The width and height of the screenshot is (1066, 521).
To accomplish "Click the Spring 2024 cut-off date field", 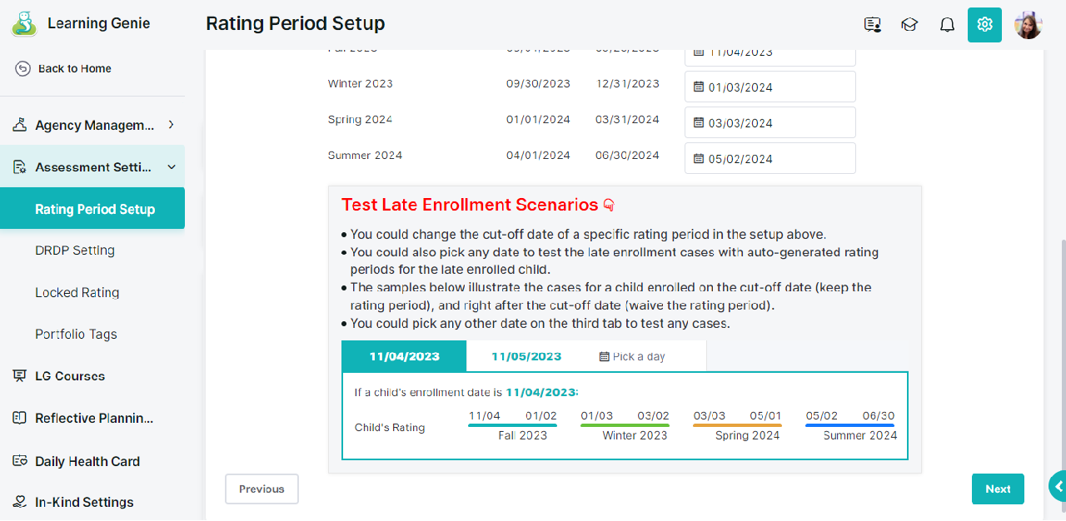I will pos(770,122).
